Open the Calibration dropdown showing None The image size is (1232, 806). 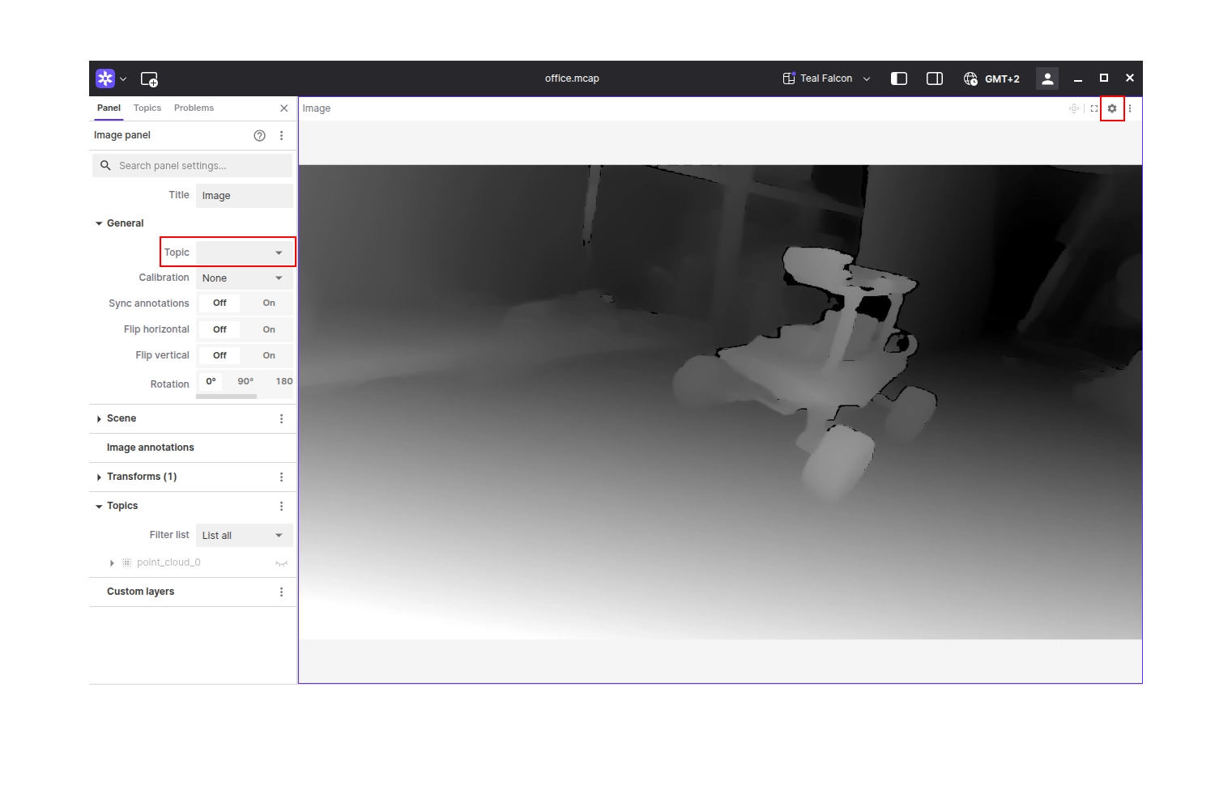tap(242, 278)
